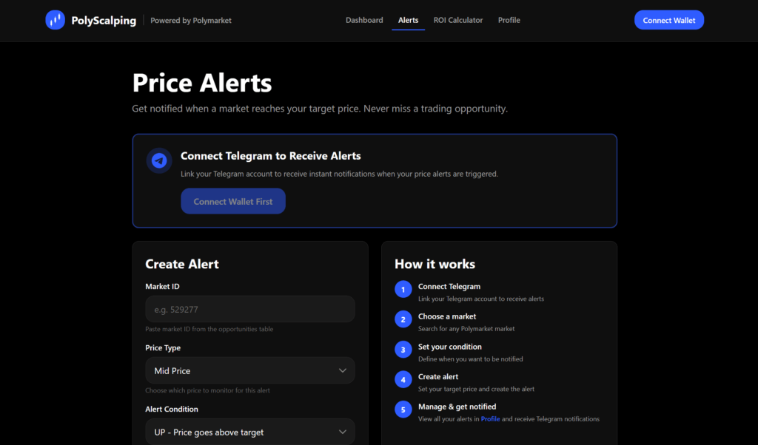The height and width of the screenshot is (445, 758).
Task: Go to the Dashboard tab
Action: click(364, 20)
